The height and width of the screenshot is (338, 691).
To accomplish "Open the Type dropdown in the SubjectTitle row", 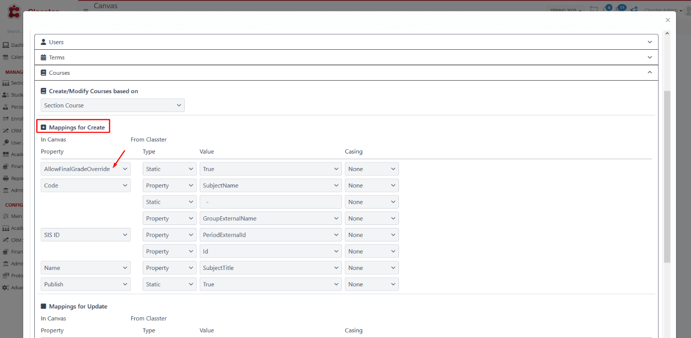I will 170,268.
